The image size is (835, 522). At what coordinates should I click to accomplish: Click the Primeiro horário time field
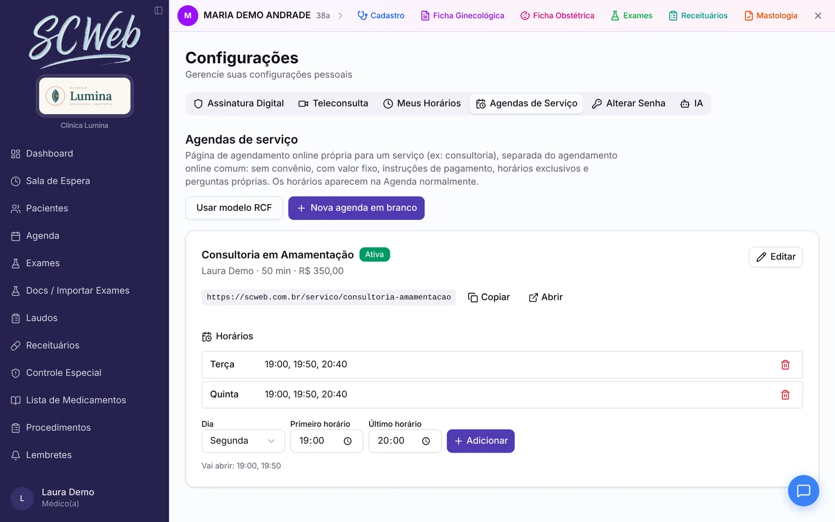pyautogui.click(x=327, y=441)
